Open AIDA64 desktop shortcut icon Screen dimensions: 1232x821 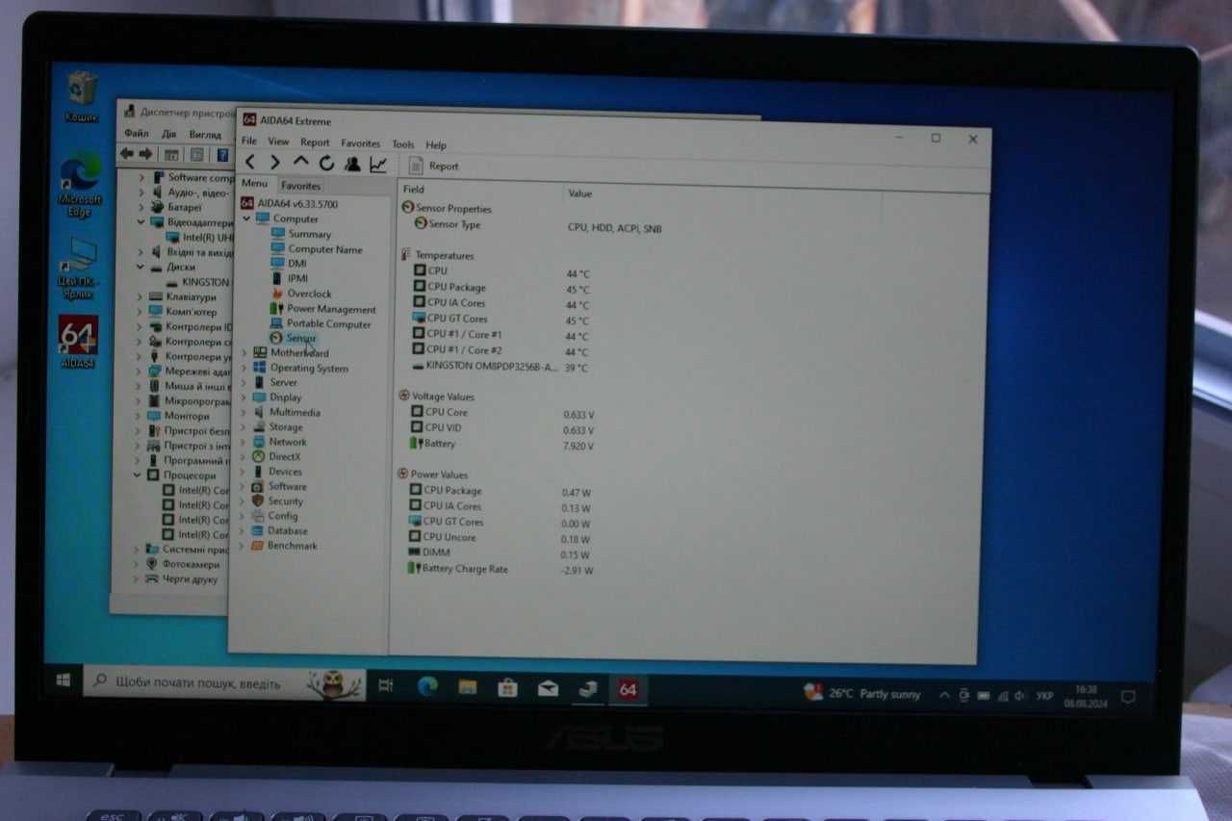[78, 342]
